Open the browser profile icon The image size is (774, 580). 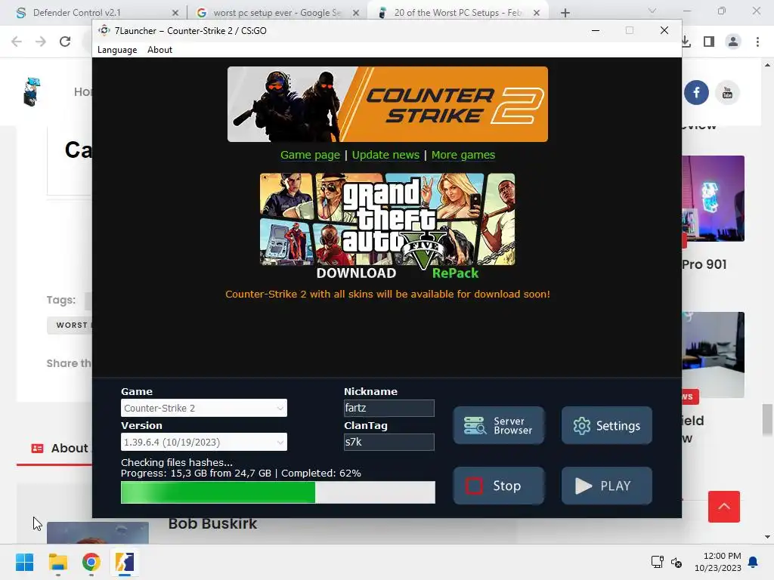[x=733, y=42]
